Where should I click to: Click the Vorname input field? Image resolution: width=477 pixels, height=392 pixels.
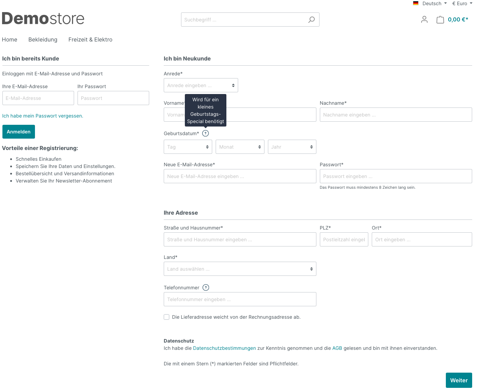[x=240, y=115]
